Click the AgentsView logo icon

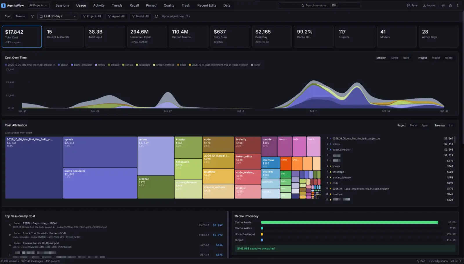pos(3,5)
